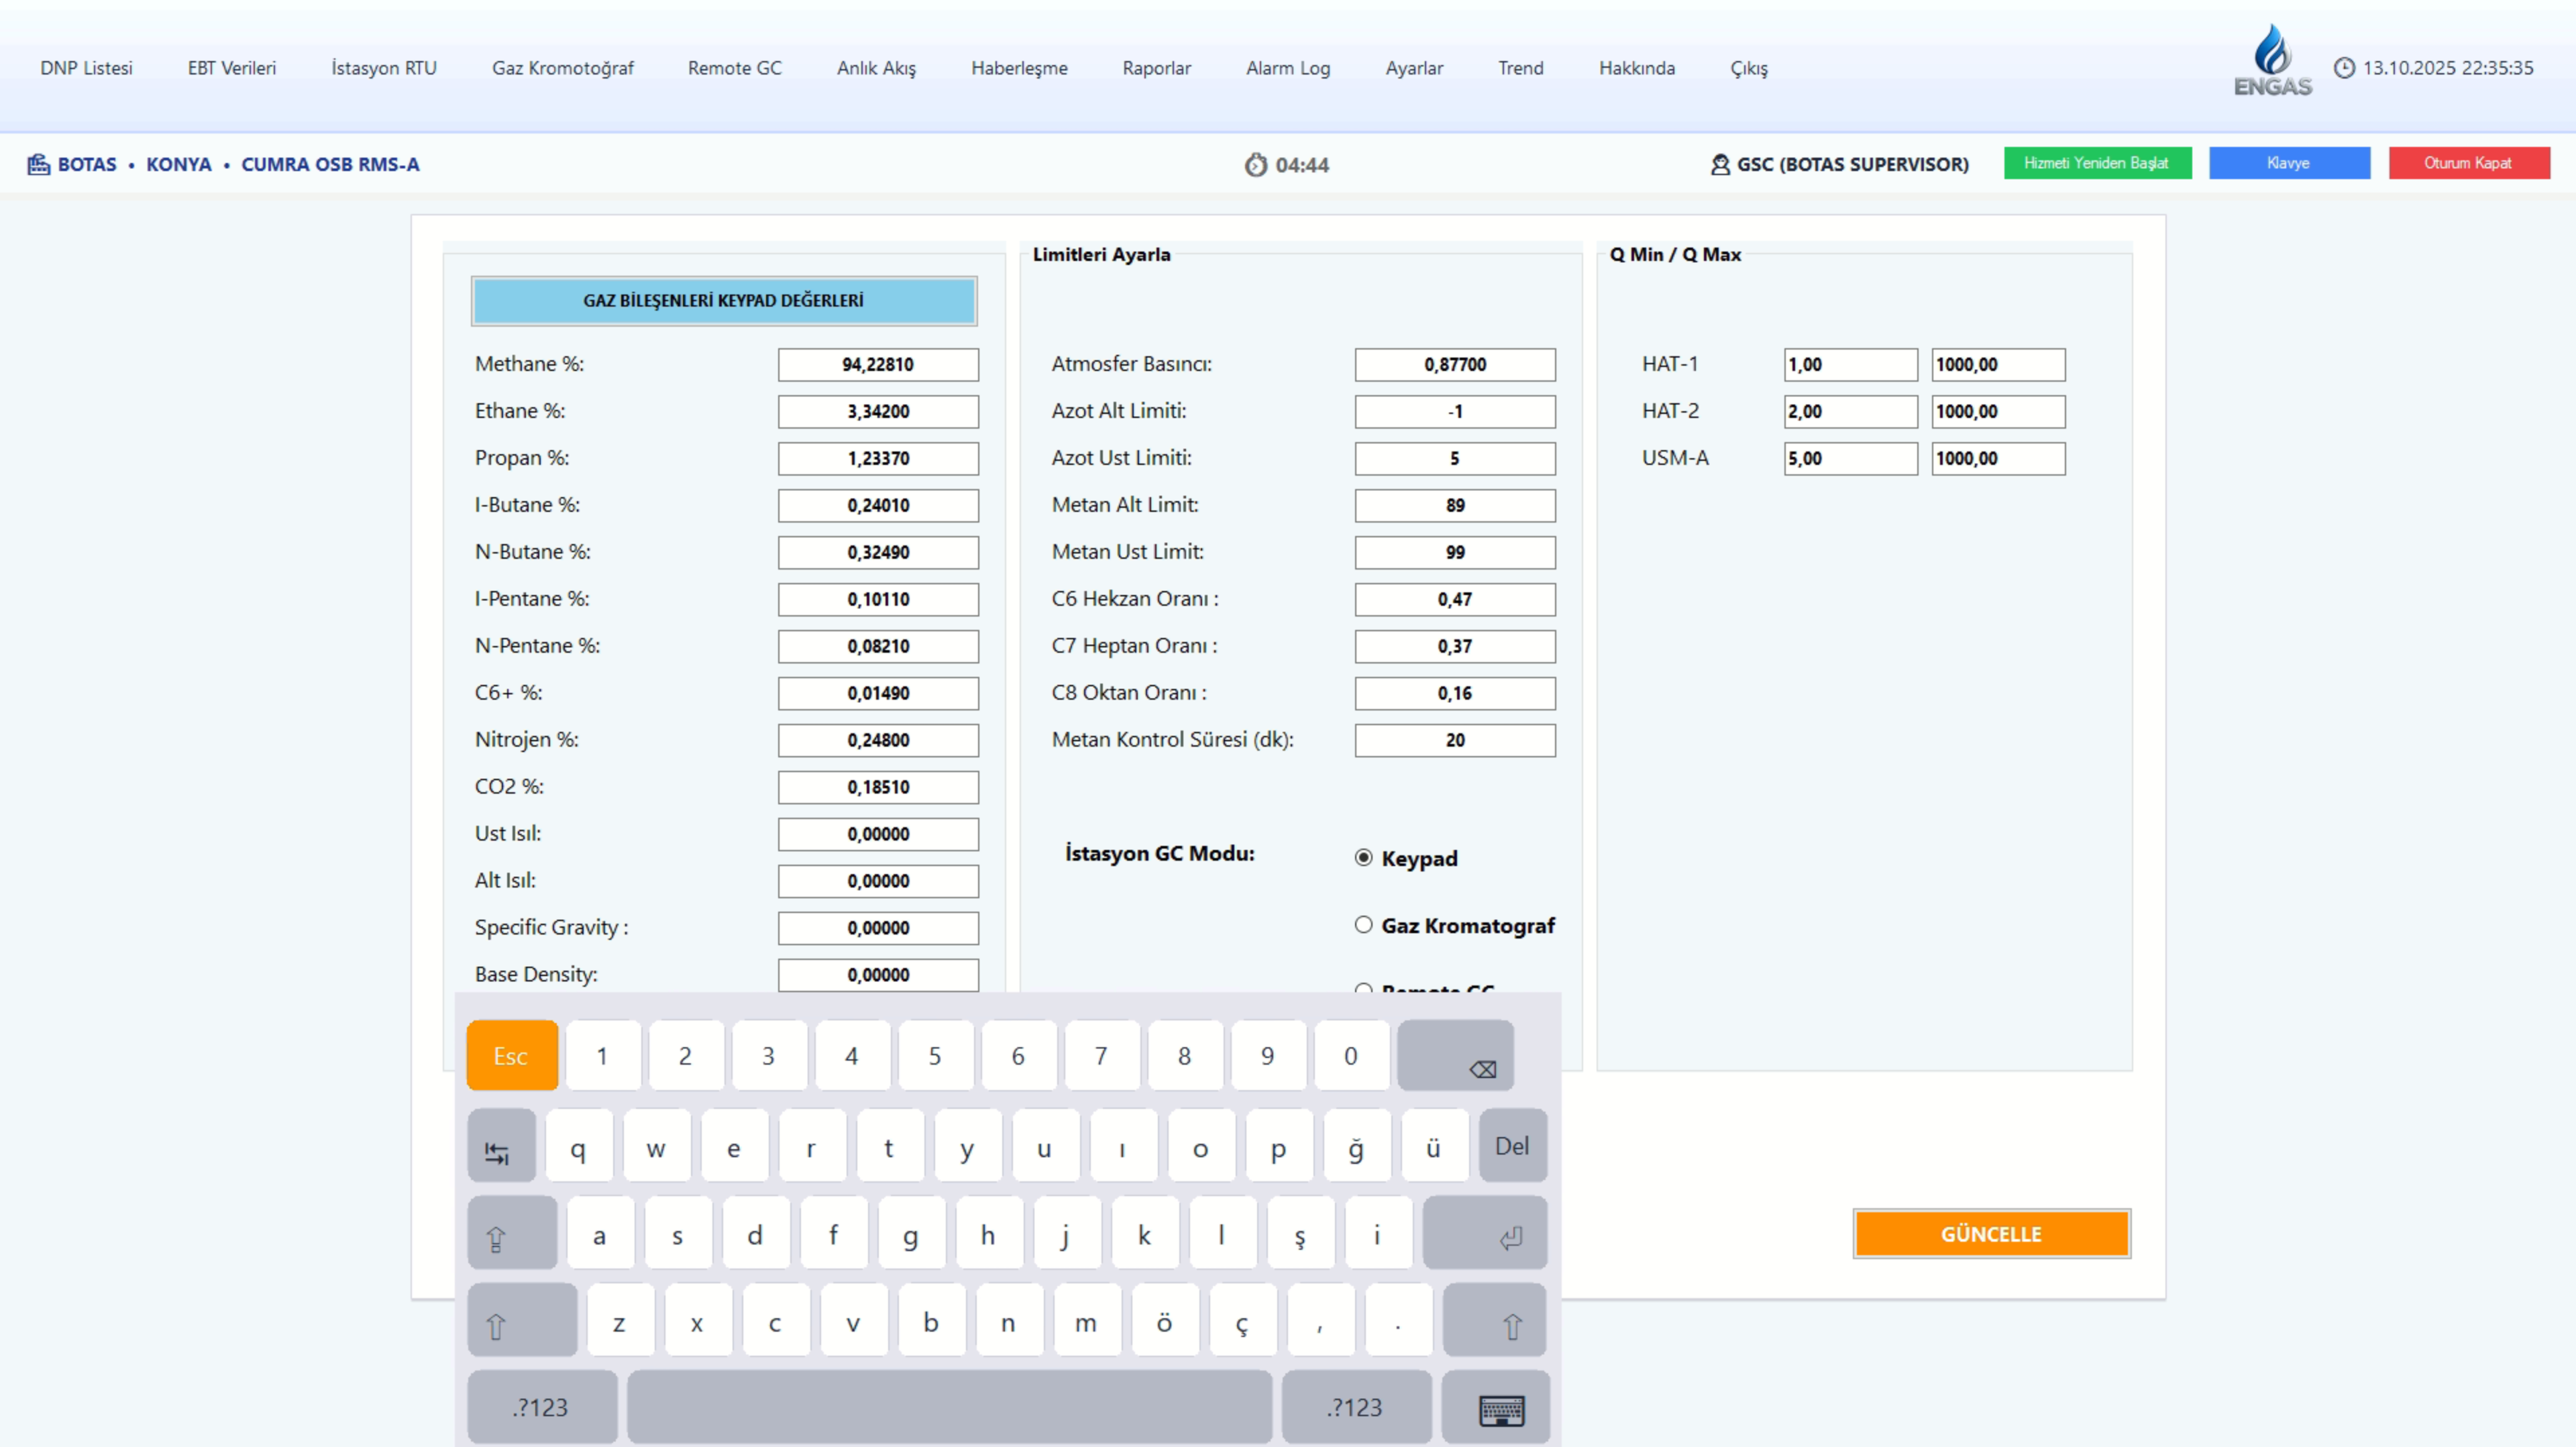Open the Alarm Log menu
The height and width of the screenshot is (1447, 2576).
[1287, 68]
